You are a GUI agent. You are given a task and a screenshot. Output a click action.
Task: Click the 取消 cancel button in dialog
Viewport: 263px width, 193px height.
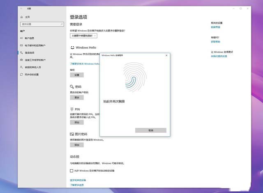151,130
